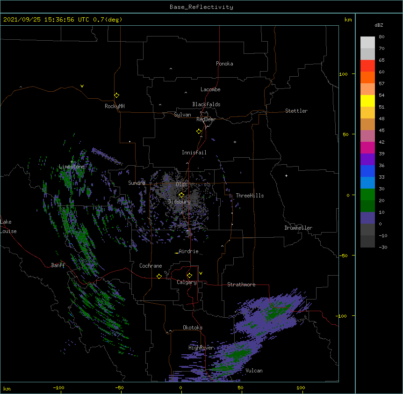Screen dimensions: 403x394
Task: Click the Red Deer city label
Action: click(206, 119)
